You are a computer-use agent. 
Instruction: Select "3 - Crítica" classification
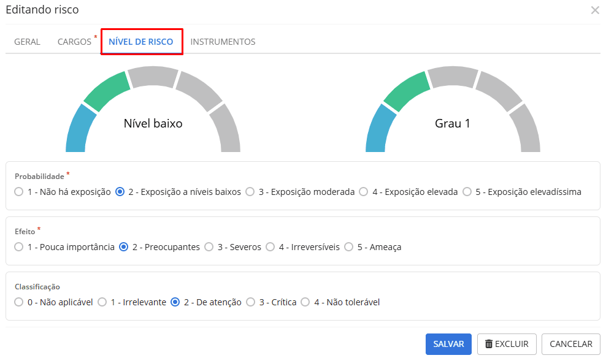(x=251, y=302)
